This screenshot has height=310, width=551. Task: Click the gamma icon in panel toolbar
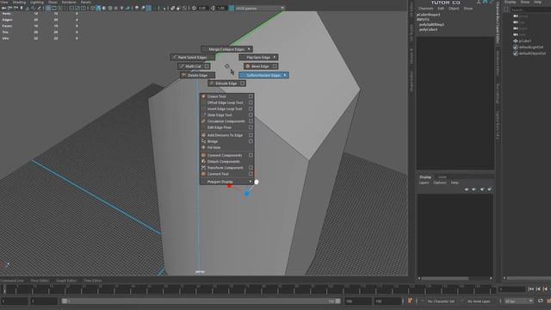[213, 8]
